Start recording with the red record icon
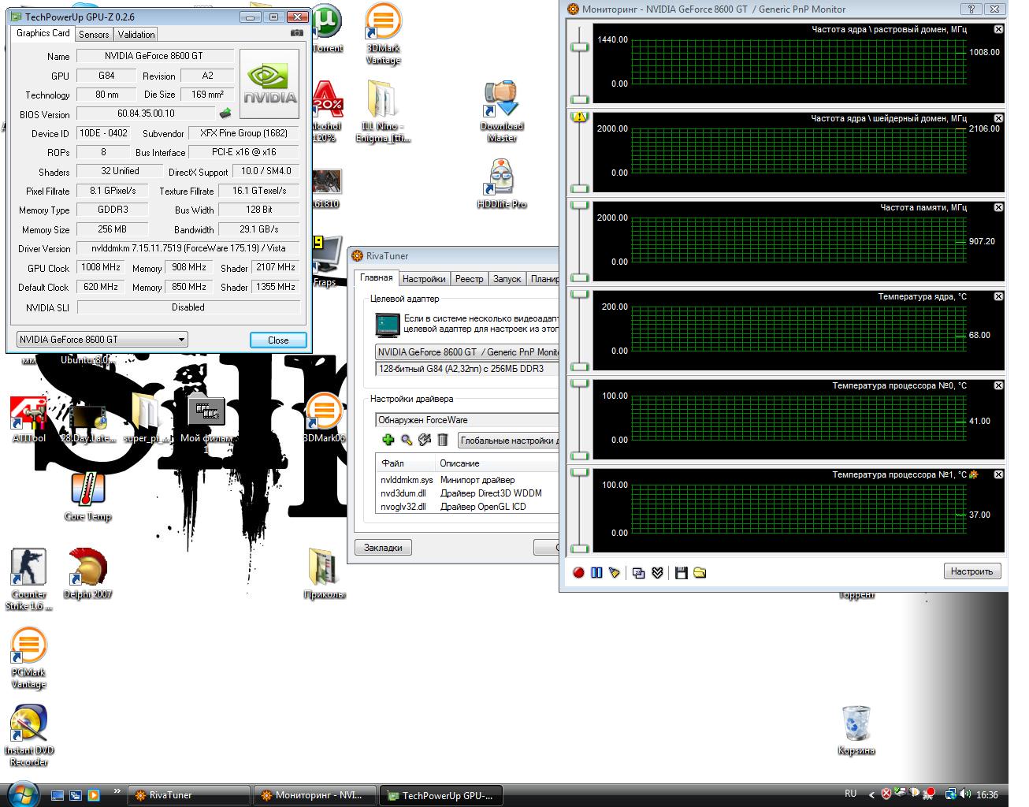Viewport: 1029px width, 807px height. [578, 572]
